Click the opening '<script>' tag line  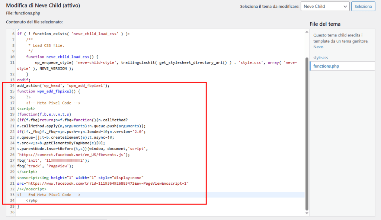[x=26, y=109]
